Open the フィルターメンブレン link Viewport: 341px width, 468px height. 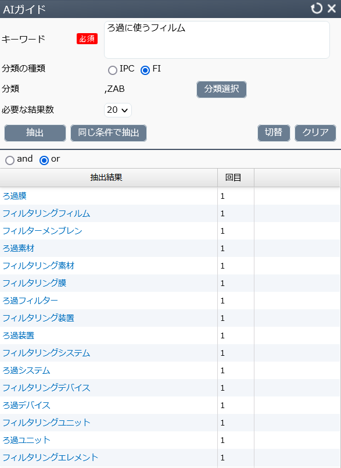click(x=42, y=231)
